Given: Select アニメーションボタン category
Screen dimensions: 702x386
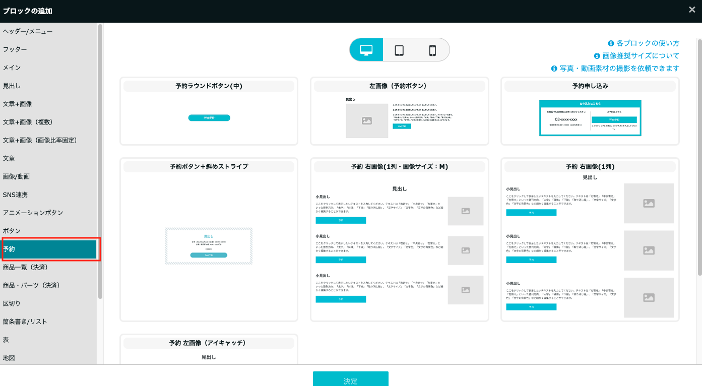Looking at the screenshot, I should pos(48,213).
